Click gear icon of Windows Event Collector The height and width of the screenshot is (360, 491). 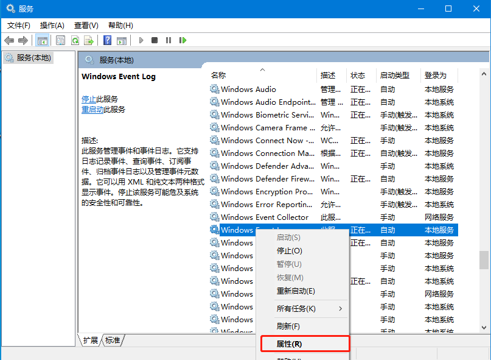coord(215,217)
